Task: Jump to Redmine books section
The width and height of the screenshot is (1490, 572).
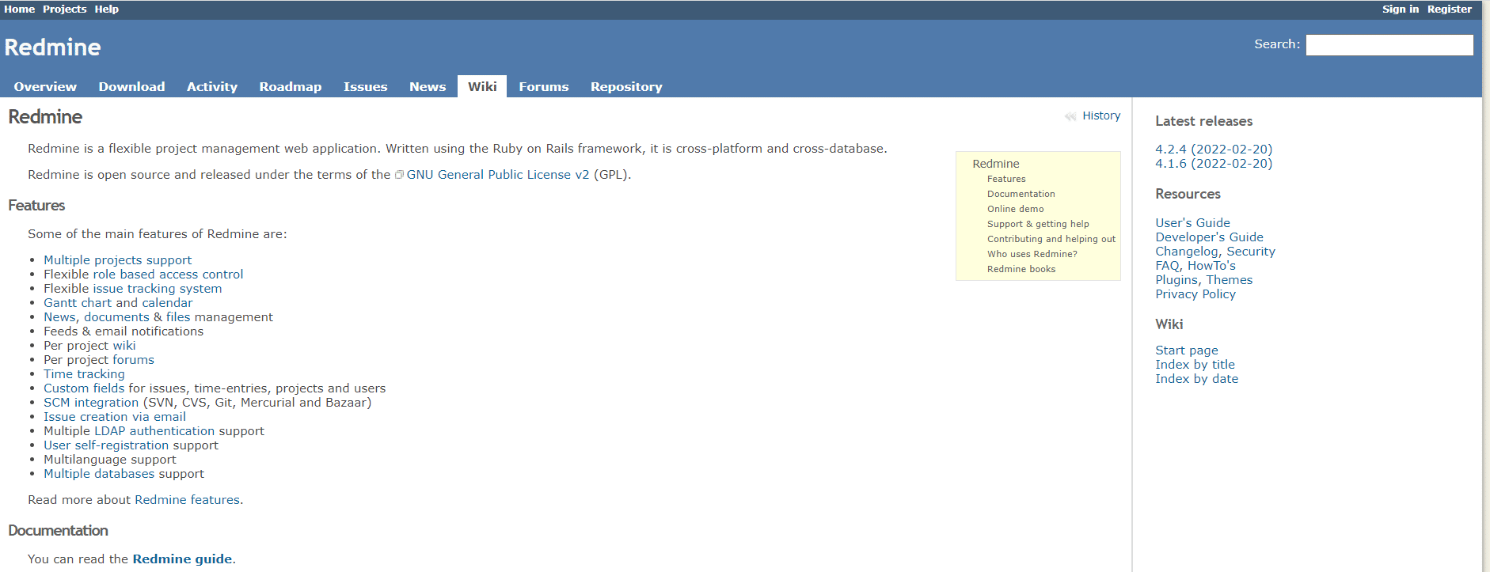Action: [1021, 270]
